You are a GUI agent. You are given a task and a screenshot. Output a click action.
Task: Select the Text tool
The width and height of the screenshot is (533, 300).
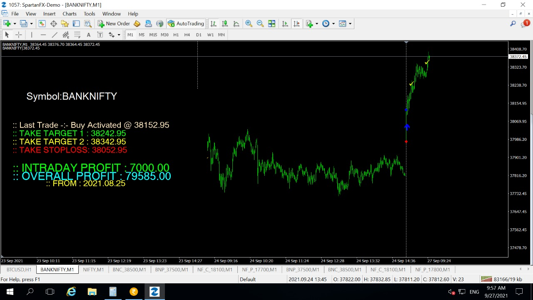pyautogui.click(x=89, y=35)
